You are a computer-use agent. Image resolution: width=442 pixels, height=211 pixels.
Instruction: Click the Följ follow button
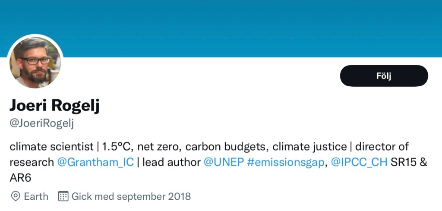click(x=384, y=76)
